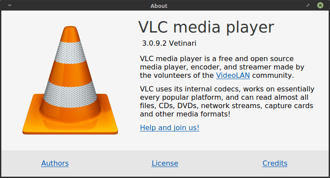
Task: Click the paragraph about internal codecs
Action: pos(227,101)
